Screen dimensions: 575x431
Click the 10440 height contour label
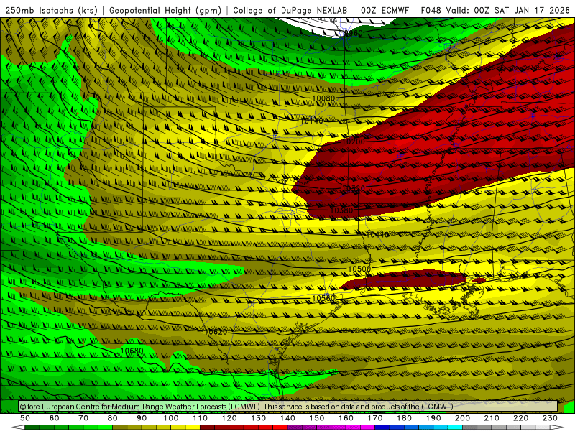coord(377,235)
